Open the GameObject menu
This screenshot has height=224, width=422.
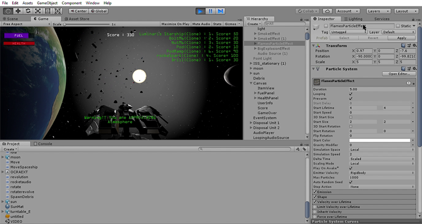[48, 3]
